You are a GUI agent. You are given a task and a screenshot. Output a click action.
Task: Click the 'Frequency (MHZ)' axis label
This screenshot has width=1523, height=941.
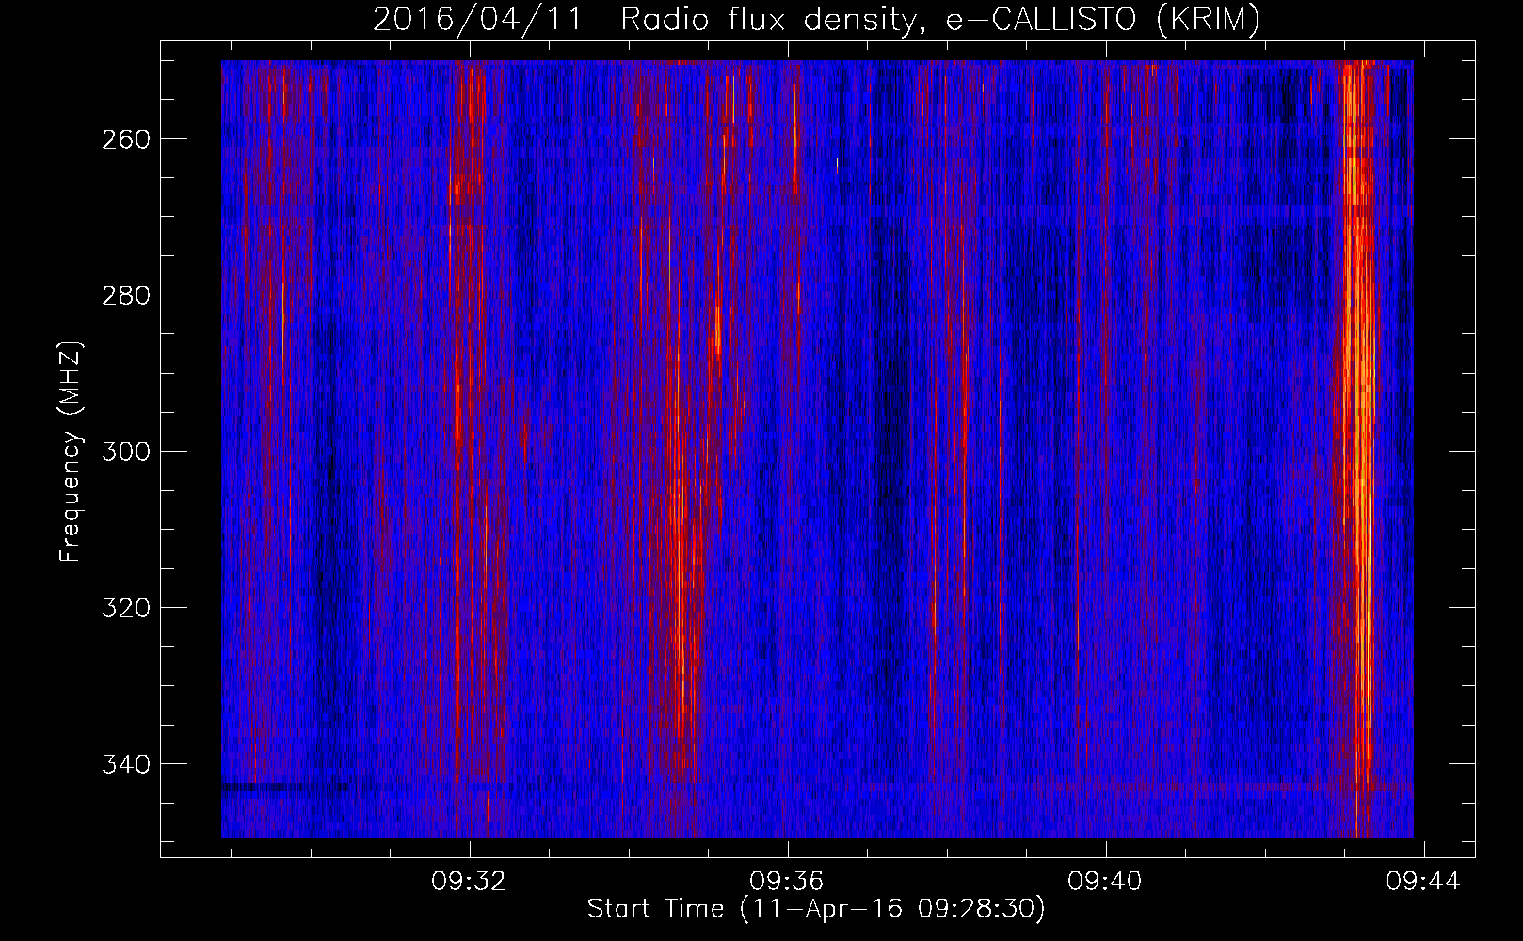[71, 451]
